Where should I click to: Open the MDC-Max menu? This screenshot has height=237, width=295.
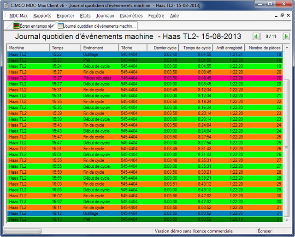tap(18, 16)
